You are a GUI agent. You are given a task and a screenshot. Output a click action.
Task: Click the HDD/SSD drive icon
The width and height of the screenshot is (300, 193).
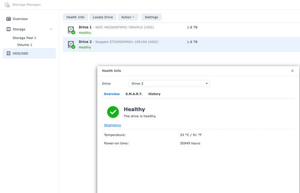9,53
